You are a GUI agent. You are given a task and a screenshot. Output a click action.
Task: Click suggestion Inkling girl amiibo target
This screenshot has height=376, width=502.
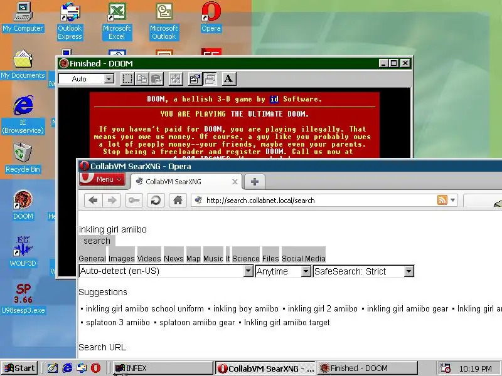click(x=287, y=322)
